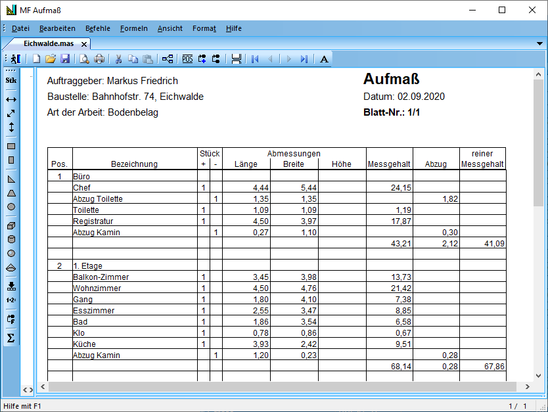Pick the cone shape tool

[11, 267]
